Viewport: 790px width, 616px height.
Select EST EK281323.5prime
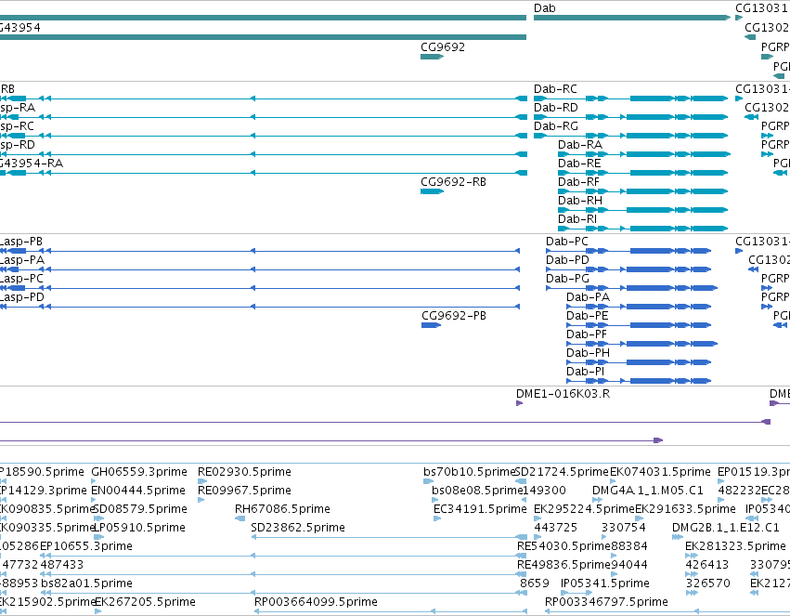tap(735, 546)
